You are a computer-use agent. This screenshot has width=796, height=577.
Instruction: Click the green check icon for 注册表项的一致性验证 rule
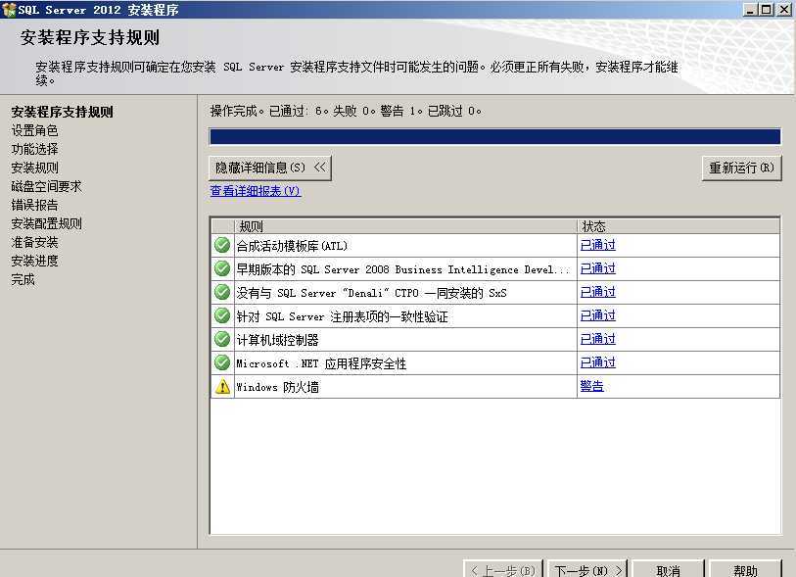(x=222, y=315)
